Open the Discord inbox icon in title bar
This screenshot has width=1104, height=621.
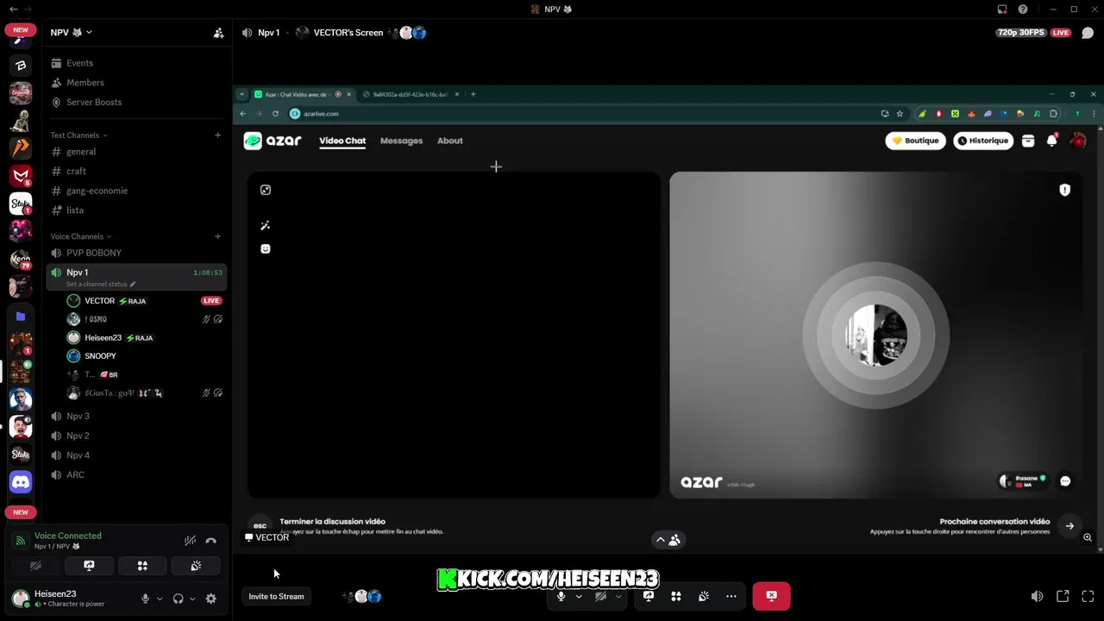1002,9
